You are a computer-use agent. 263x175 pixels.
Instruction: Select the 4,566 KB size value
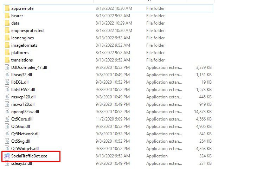pyautogui.click(x=204, y=119)
